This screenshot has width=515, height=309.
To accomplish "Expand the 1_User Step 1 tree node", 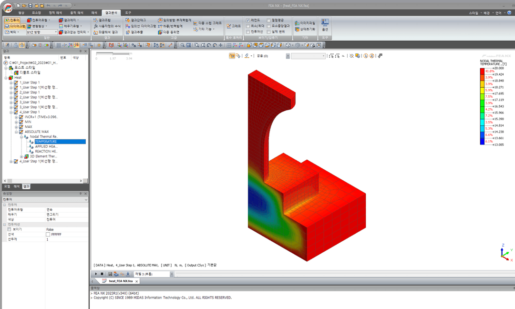I will click(x=11, y=82).
